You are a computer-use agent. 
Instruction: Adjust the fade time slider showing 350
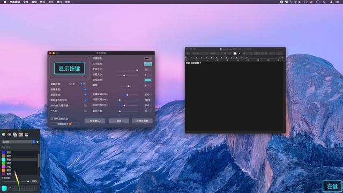click(x=128, y=106)
